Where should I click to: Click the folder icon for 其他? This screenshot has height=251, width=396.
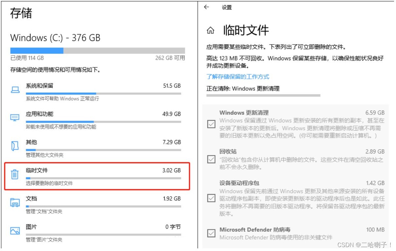click(x=15, y=146)
